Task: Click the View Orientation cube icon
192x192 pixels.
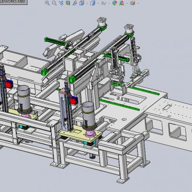Action: (x=82, y=3)
